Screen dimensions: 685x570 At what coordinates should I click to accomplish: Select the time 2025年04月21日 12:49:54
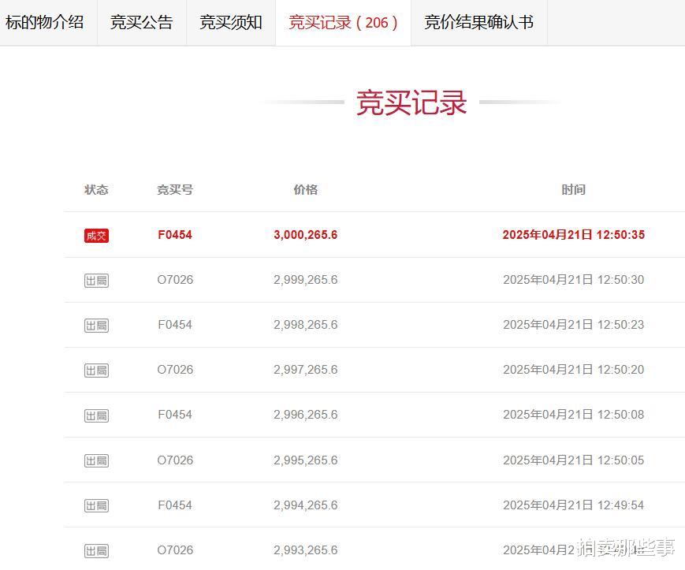click(x=573, y=505)
